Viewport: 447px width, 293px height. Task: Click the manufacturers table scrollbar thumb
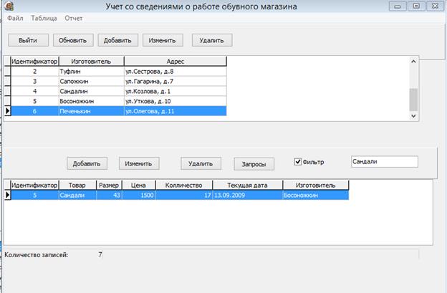[413, 100]
